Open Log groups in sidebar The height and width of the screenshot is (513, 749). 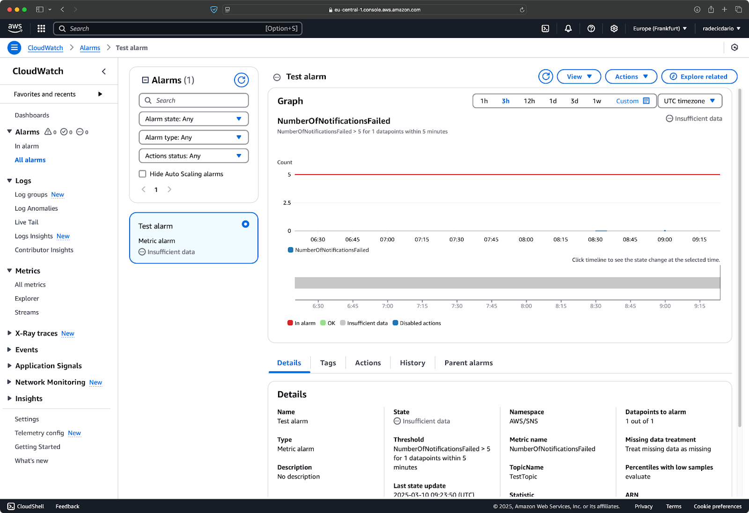coord(31,195)
